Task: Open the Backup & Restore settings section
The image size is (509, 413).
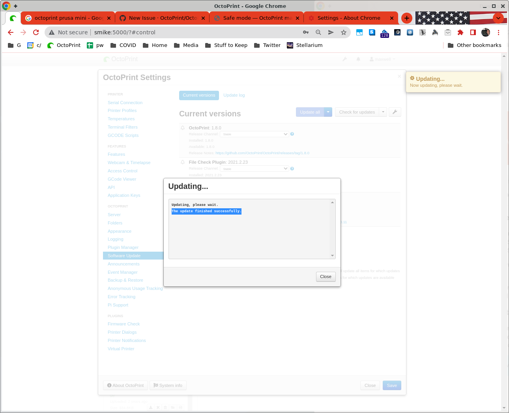Action: click(125, 280)
